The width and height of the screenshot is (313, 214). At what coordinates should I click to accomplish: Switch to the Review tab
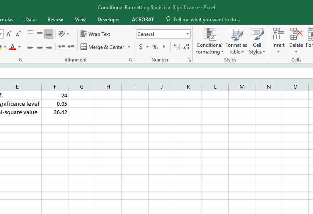point(55,20)
